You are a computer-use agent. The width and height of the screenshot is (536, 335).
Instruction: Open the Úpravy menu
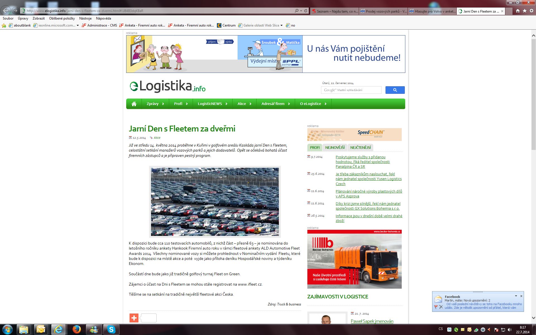tap(23, 18)
